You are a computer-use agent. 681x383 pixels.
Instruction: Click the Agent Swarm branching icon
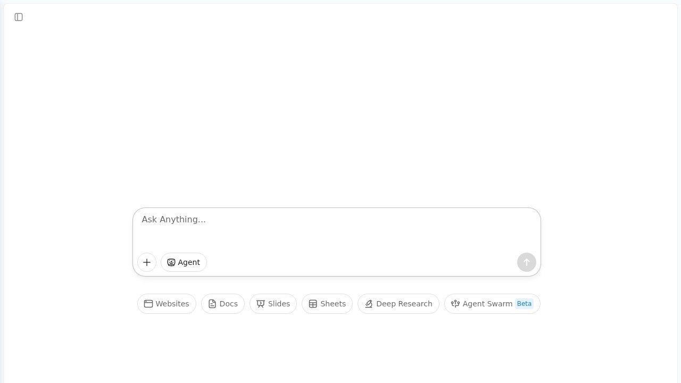(x=455, y=304)
